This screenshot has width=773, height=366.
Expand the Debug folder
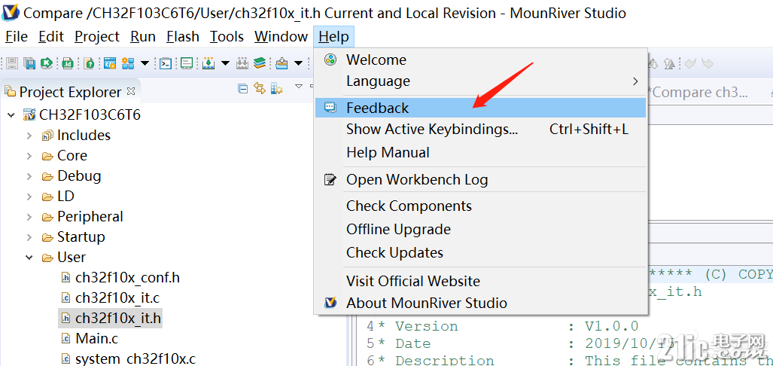pyautogui.click(x=29, y=176)
